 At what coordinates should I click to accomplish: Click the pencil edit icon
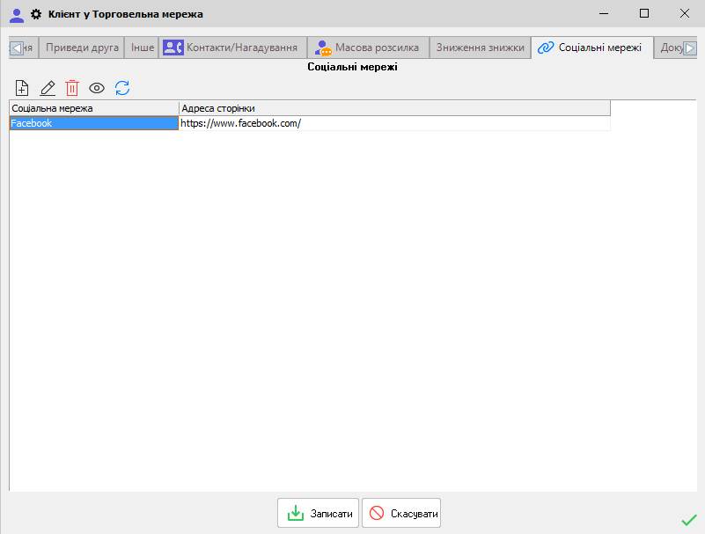[x=48, y=88]
